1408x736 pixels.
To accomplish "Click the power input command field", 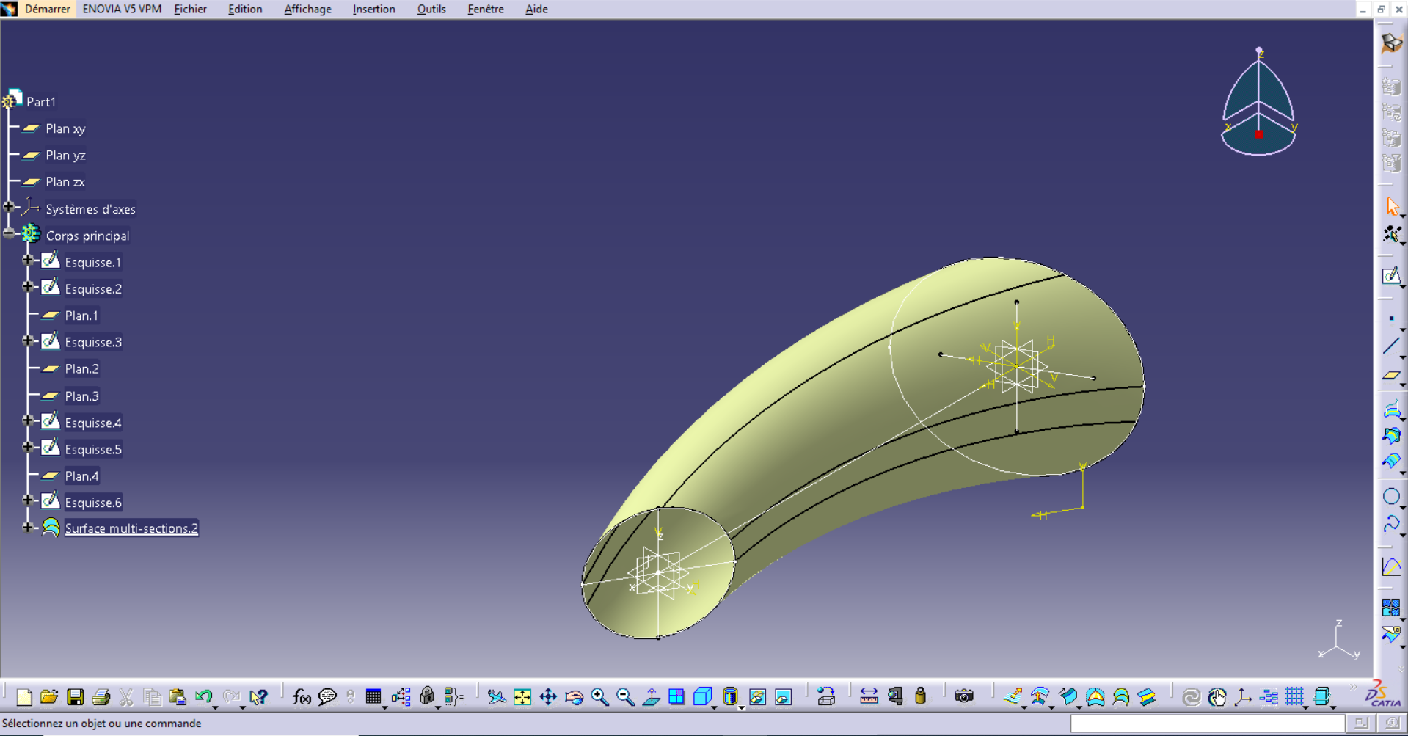I will pyautogui.click(x=1207, y=724).
